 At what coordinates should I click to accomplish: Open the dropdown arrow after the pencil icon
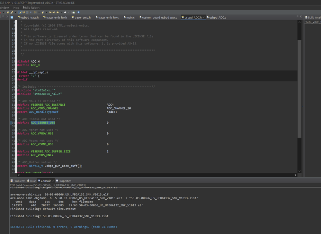point(15,13)
